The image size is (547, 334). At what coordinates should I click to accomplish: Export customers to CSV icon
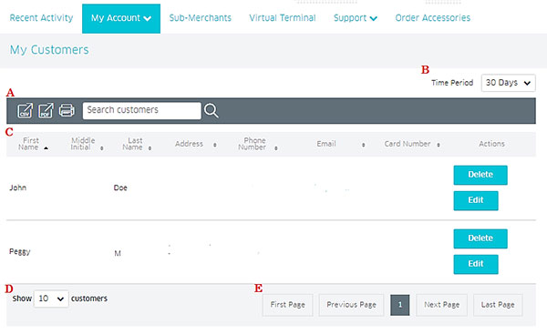(26, 110)
